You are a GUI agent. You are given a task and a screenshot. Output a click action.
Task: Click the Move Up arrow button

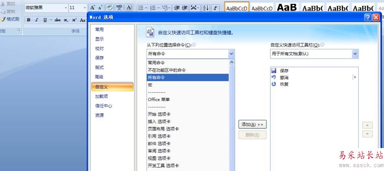[367, 125]
